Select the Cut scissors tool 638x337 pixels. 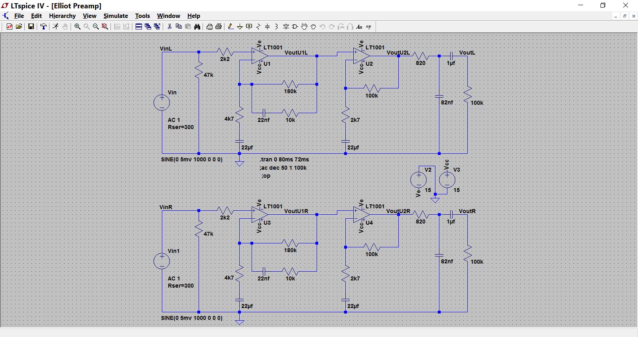click(169, 27)
